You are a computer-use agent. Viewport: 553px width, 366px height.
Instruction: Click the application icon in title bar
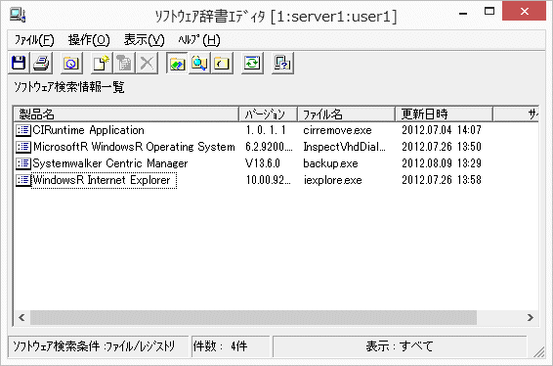point(18,16)
